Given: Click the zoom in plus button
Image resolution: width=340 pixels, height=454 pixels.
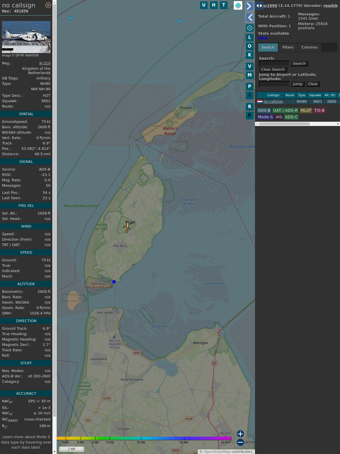Looking at the screenshot, I should (x=240, y=434).
